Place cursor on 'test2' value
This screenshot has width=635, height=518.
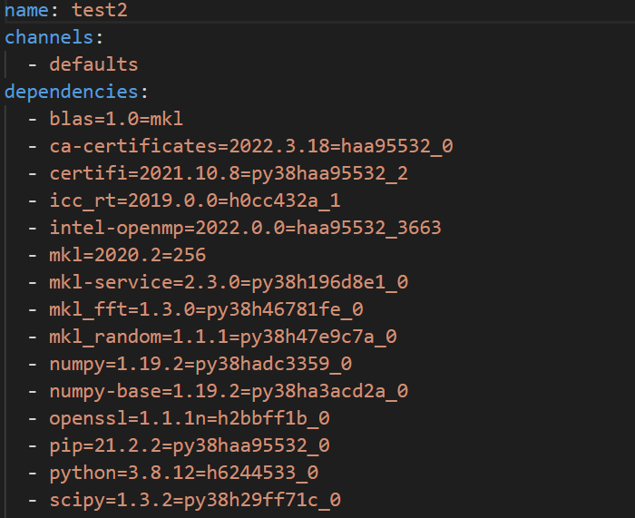coord(100,10)
